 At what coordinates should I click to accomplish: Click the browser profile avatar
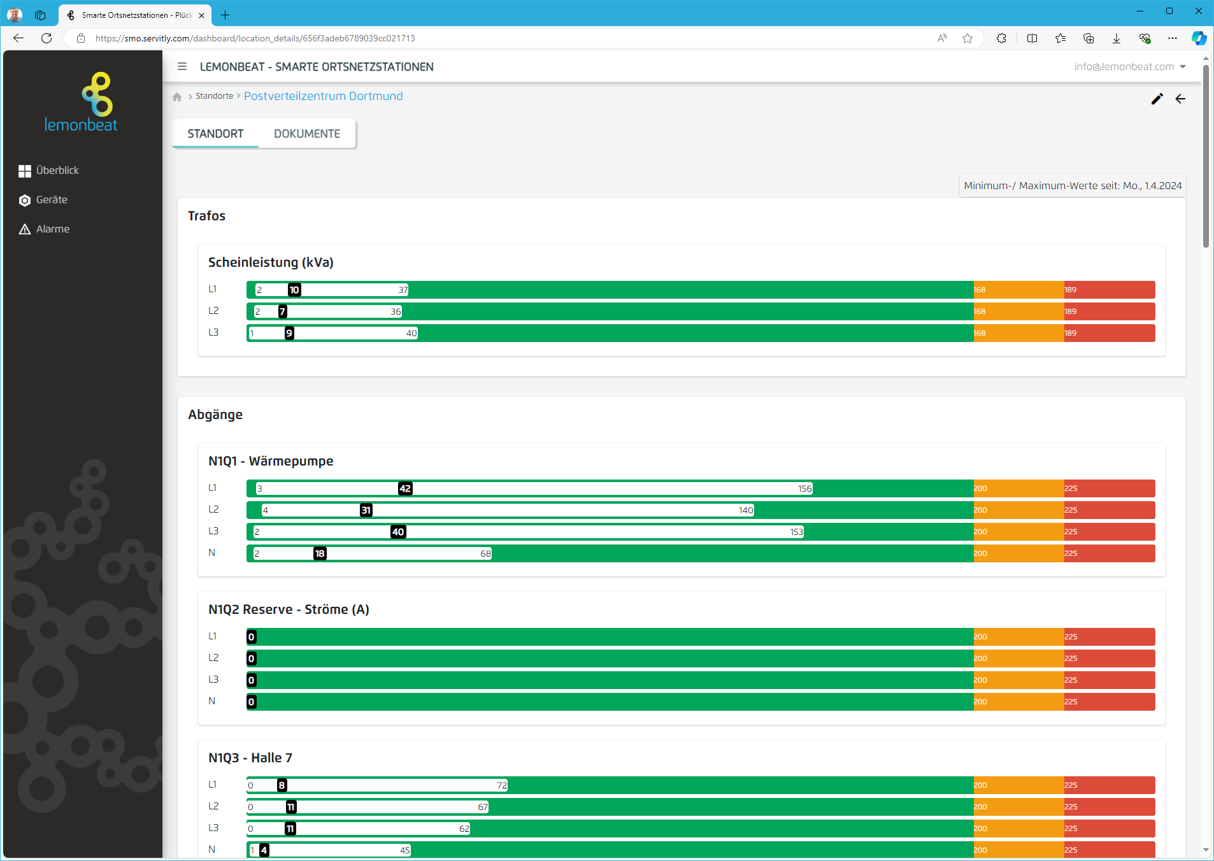tap(14, 15)
